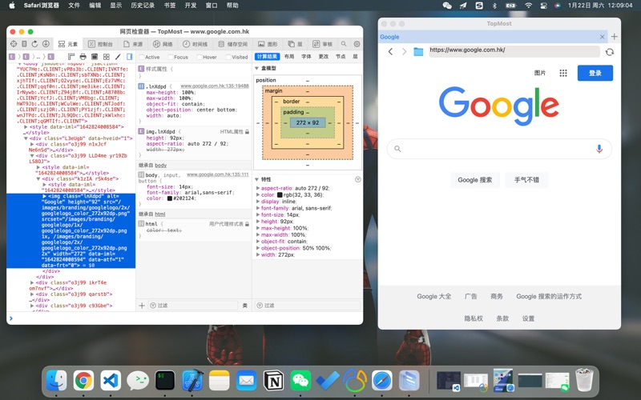Toggle the Hover pseudo-class checkbox
The image size is (641, 400).
click(x=200, y=58)
